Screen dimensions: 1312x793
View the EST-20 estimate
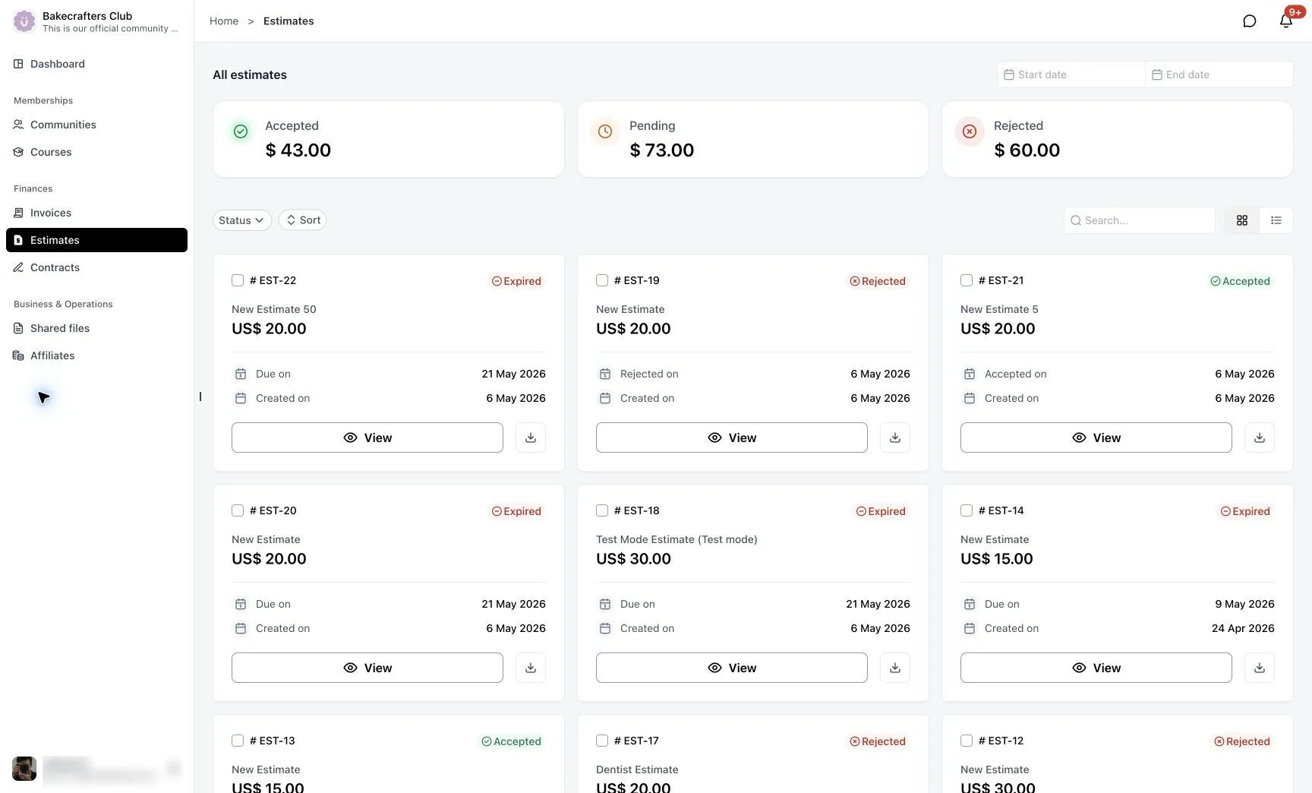point(367,668)
